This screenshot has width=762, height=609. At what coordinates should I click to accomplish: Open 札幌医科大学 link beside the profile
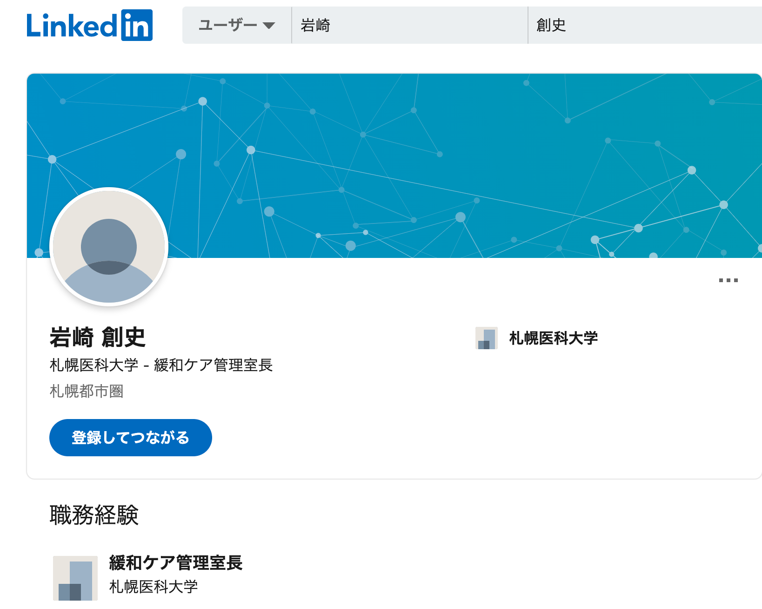click(554, 338)
